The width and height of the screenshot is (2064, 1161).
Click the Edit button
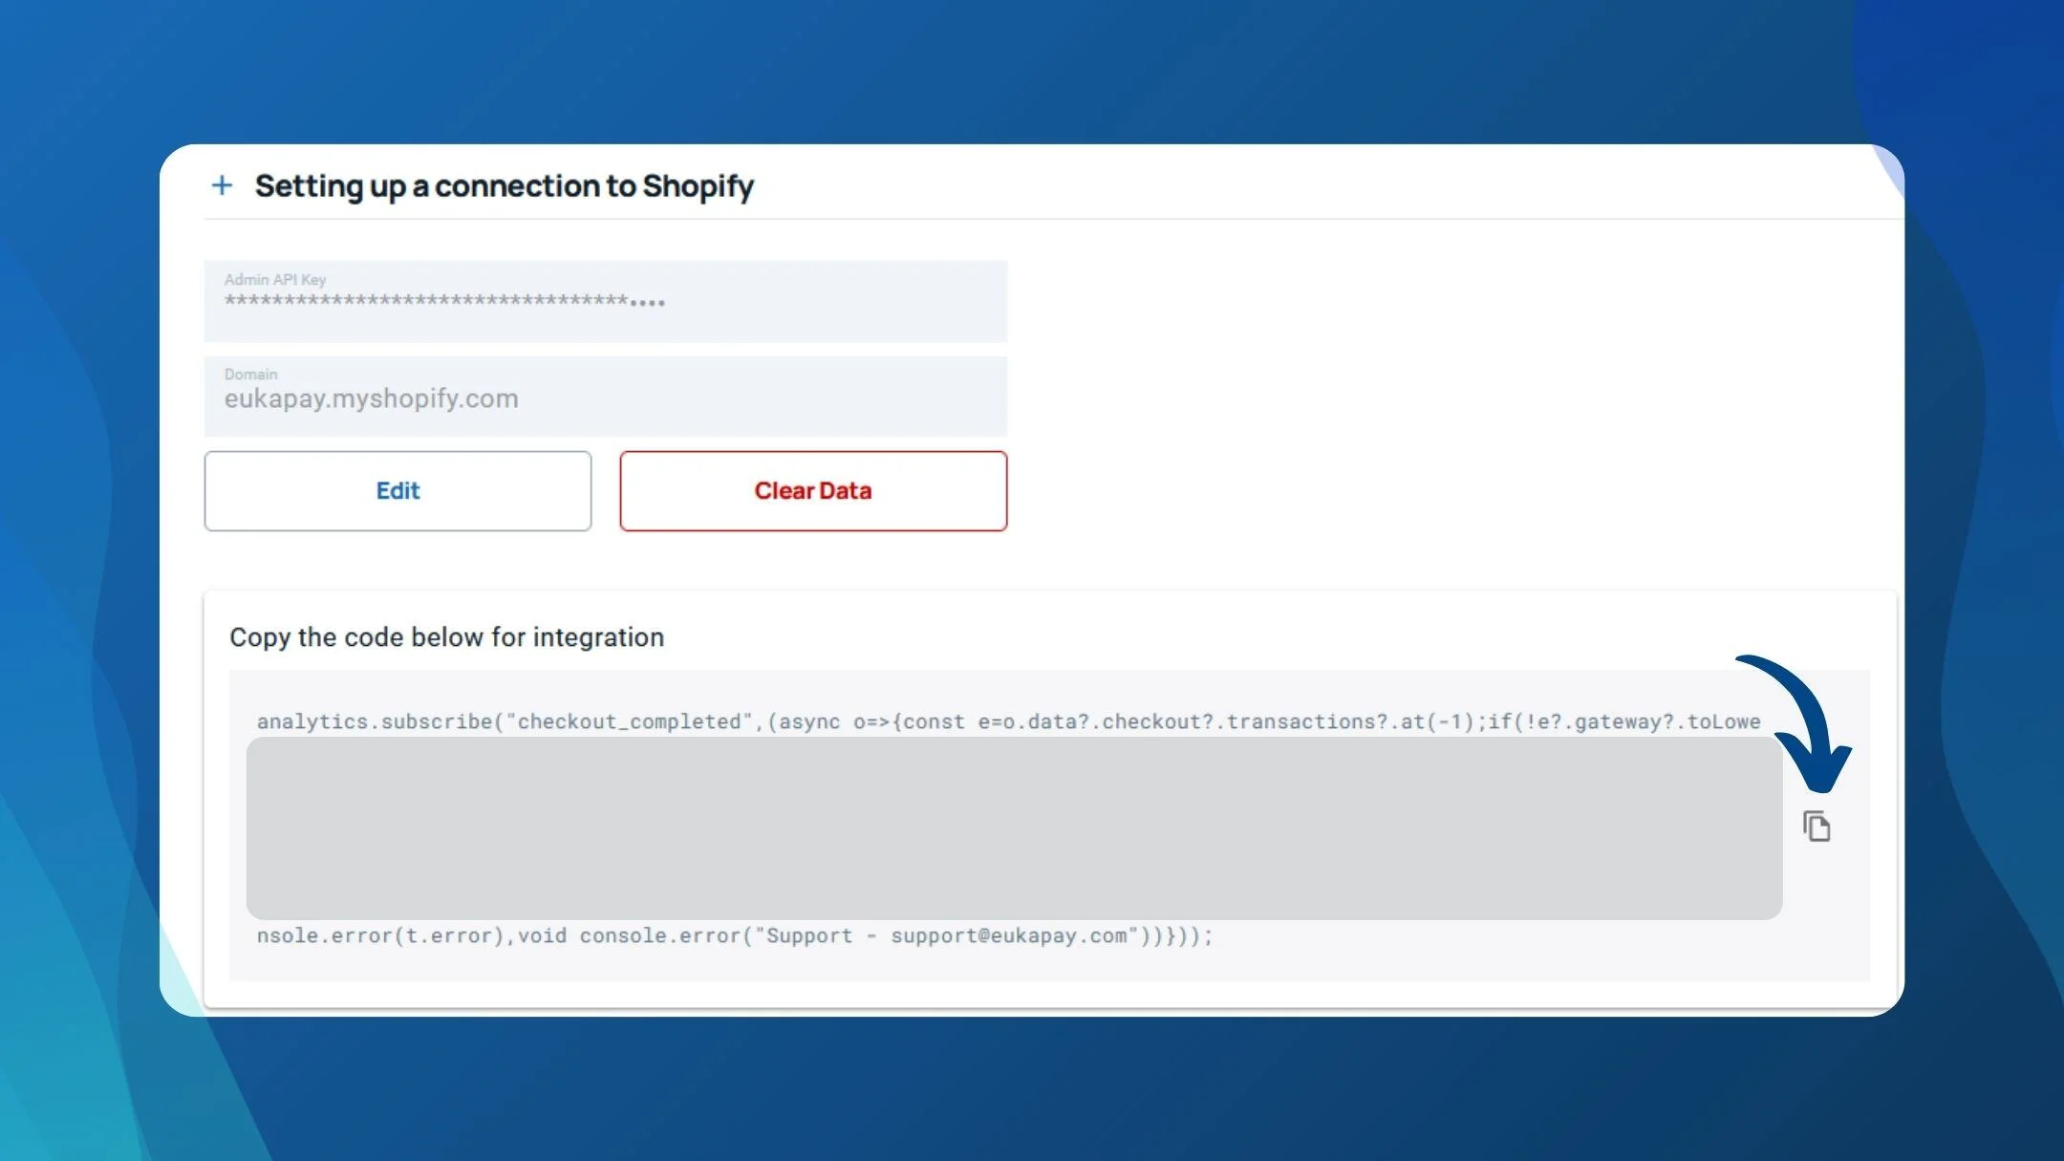pyautogui.click(x=398, y=491)
